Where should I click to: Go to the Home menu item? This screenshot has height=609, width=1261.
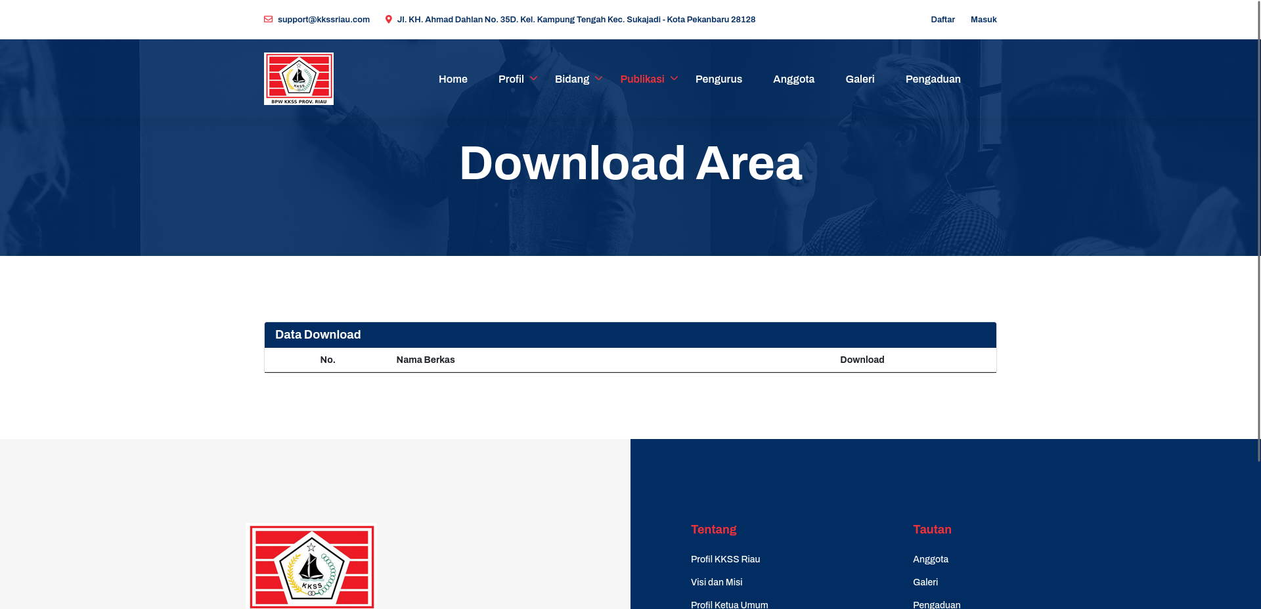[453, 79]
